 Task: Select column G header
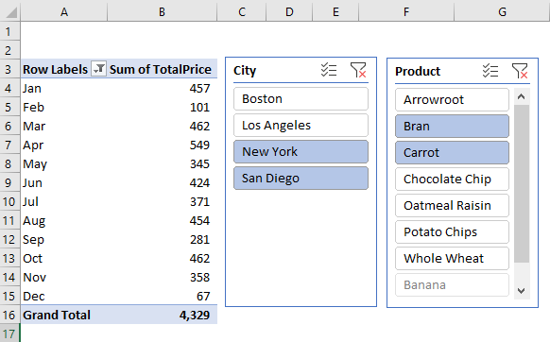(502, 11)
